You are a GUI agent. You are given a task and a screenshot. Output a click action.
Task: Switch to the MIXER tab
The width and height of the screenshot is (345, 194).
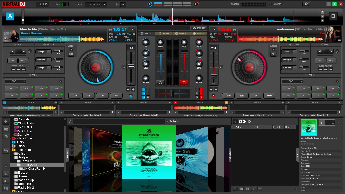pos(146,33)
